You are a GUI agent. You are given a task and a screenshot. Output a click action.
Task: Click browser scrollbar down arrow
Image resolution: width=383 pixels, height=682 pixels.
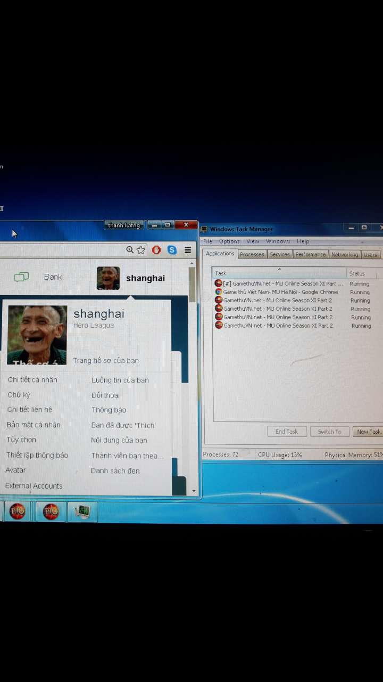click(194, 491)
